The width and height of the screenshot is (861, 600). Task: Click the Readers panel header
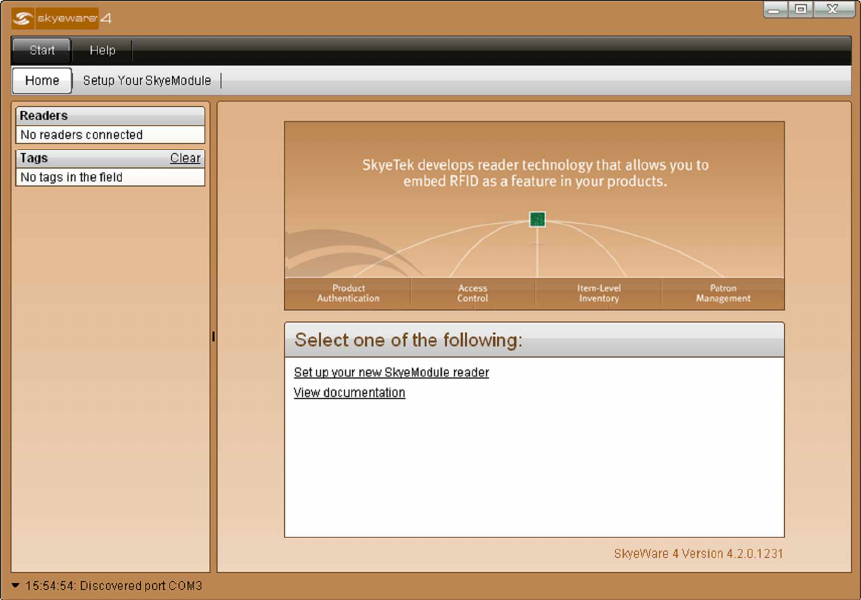pos(111,116)
